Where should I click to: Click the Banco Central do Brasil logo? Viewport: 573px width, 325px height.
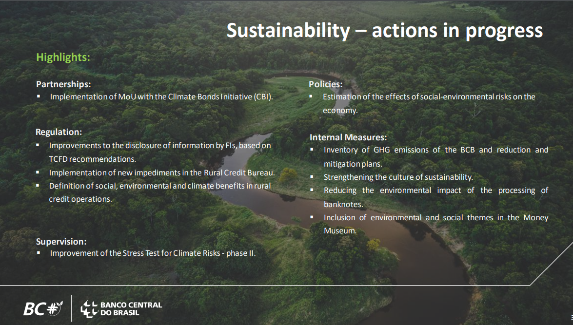121,309
